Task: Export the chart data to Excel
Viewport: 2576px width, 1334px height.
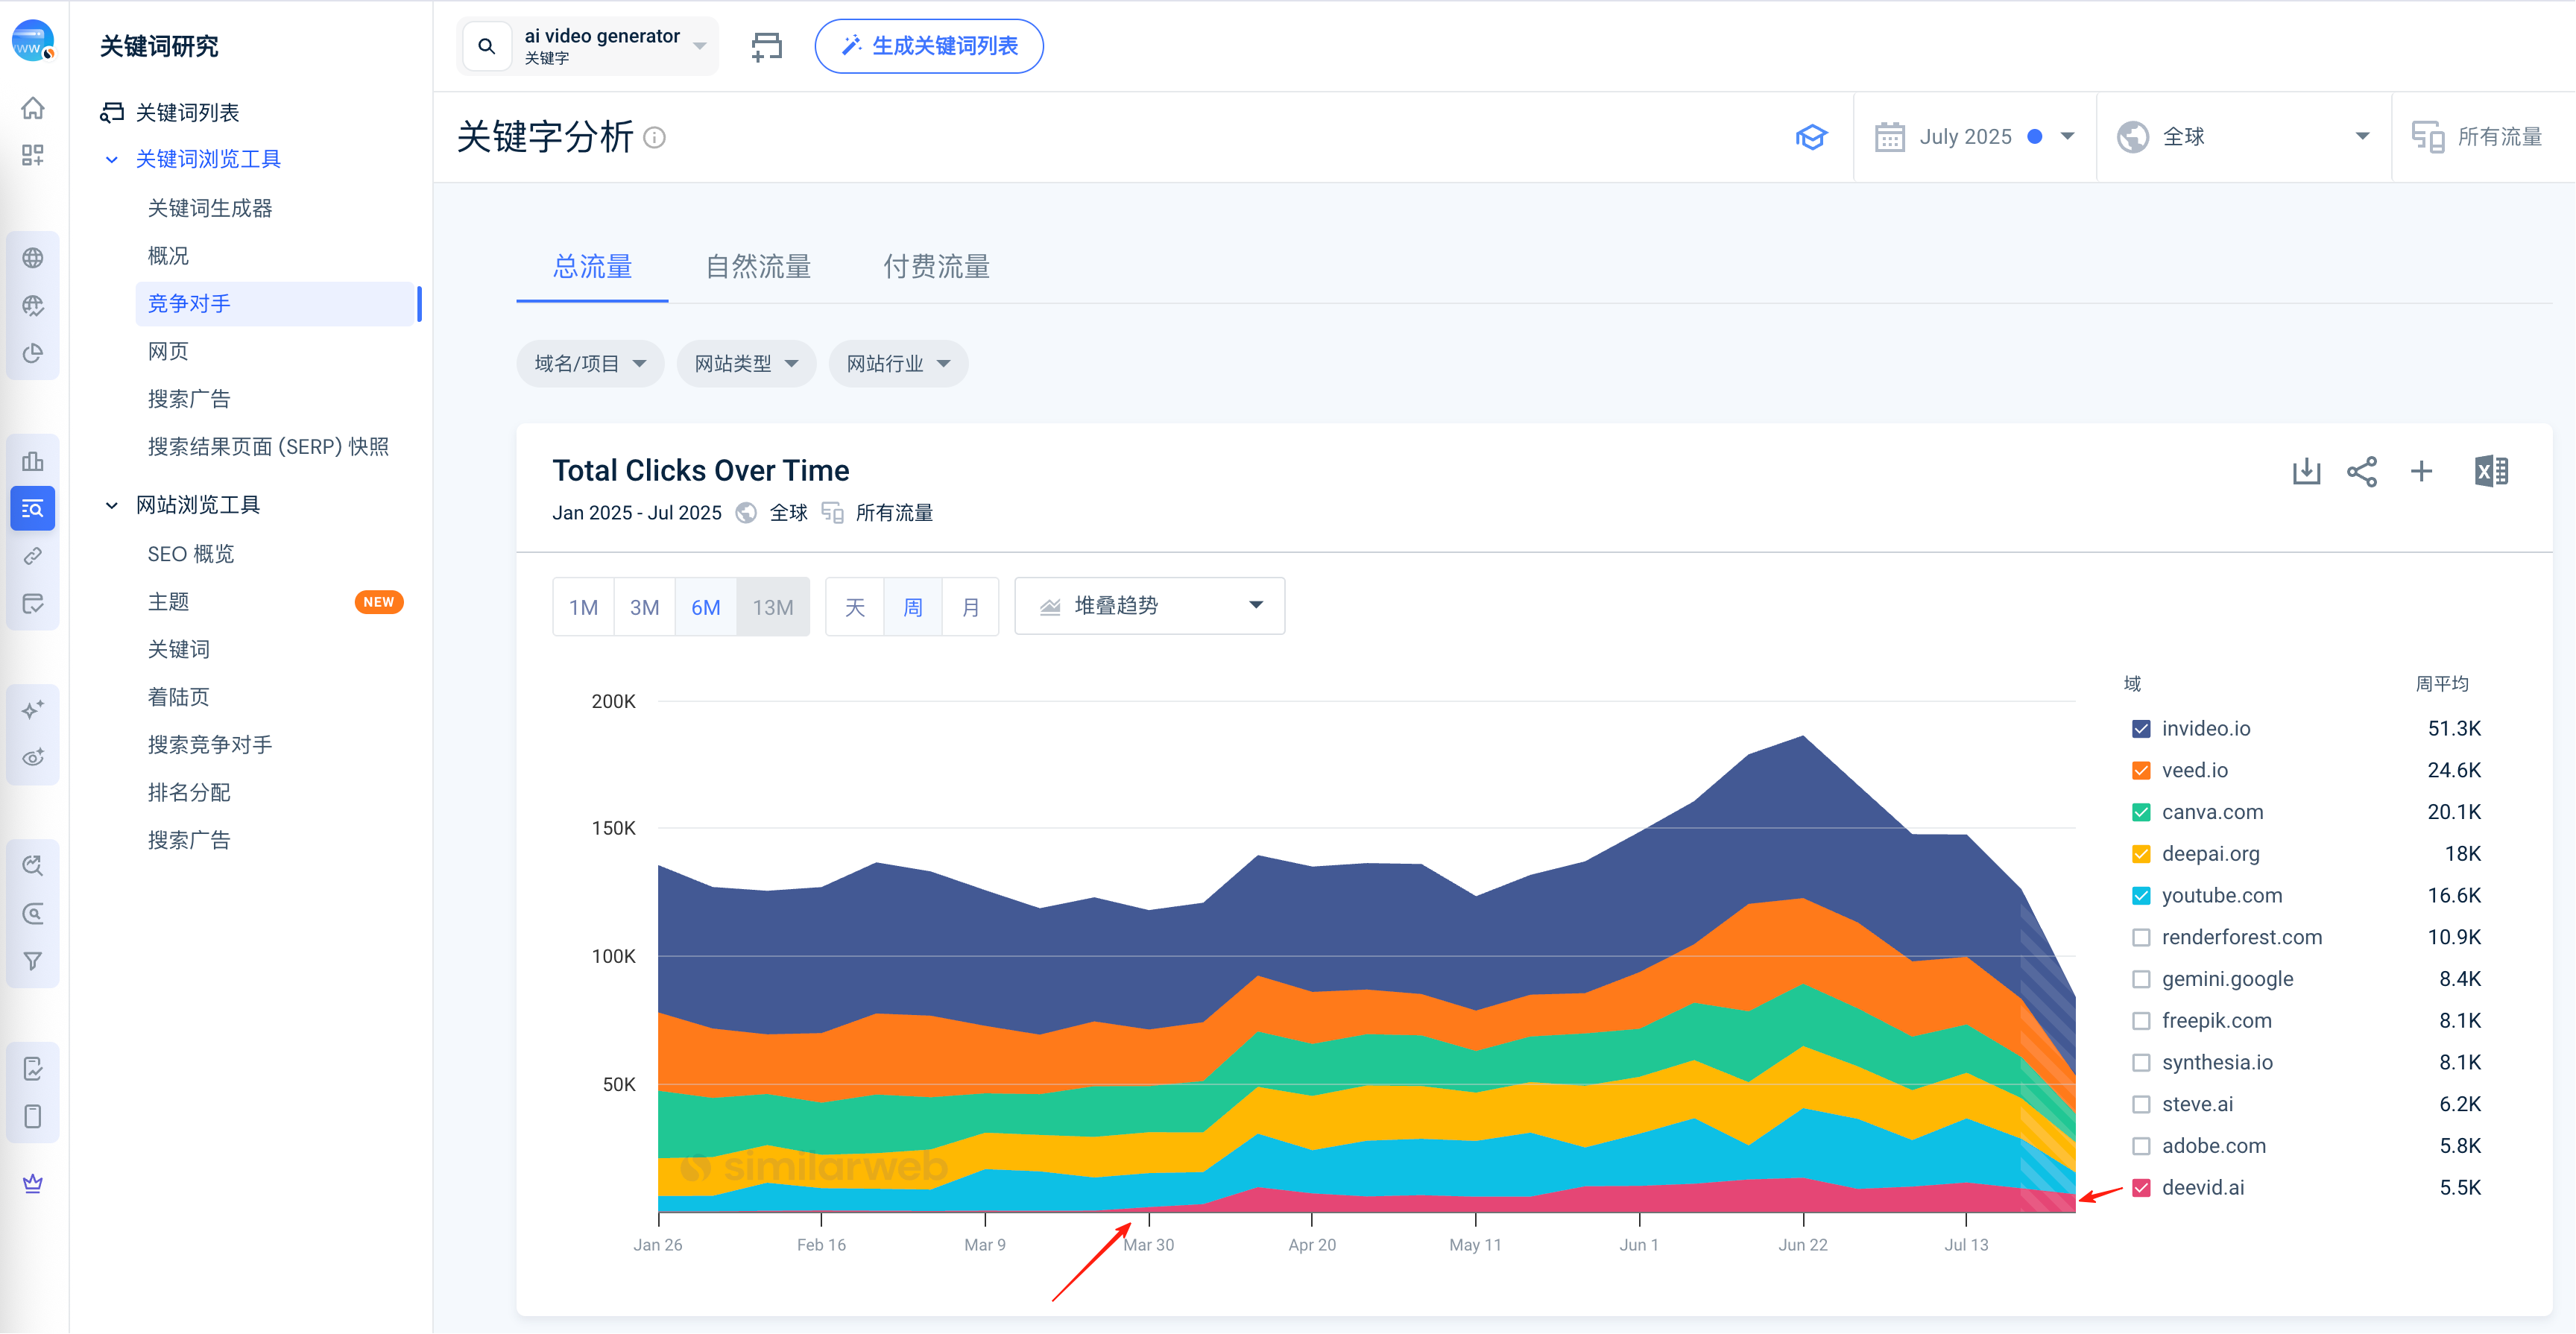Action: (x=2491, y=471)
